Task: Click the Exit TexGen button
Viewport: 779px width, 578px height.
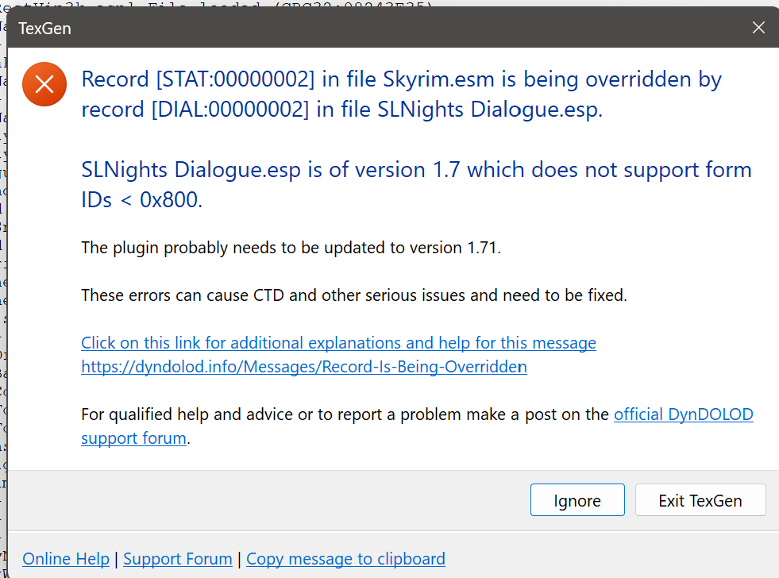Action: [x=700, y=500]
